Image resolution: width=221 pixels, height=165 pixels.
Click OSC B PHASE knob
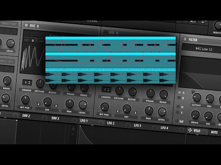[x=151, y=93]
